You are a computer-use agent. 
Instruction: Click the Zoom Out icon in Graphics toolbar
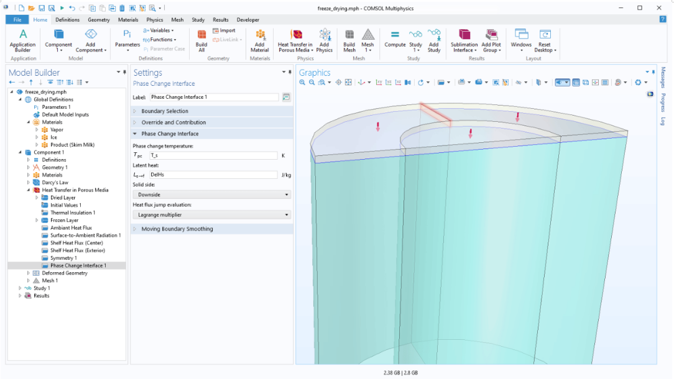(312, 83)
